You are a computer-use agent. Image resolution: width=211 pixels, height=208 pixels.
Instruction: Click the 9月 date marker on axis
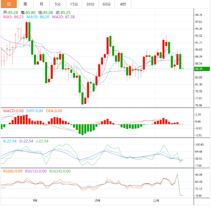(x=35, y=200)
